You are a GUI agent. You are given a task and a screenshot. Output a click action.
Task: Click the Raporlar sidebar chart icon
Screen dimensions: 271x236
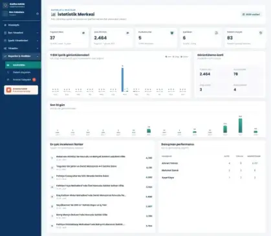coord(5,56)
